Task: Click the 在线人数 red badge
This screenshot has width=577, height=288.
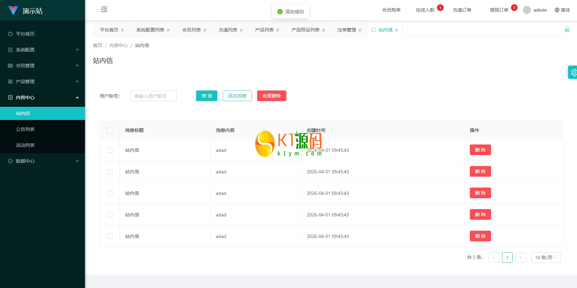Action: [440, 8]
